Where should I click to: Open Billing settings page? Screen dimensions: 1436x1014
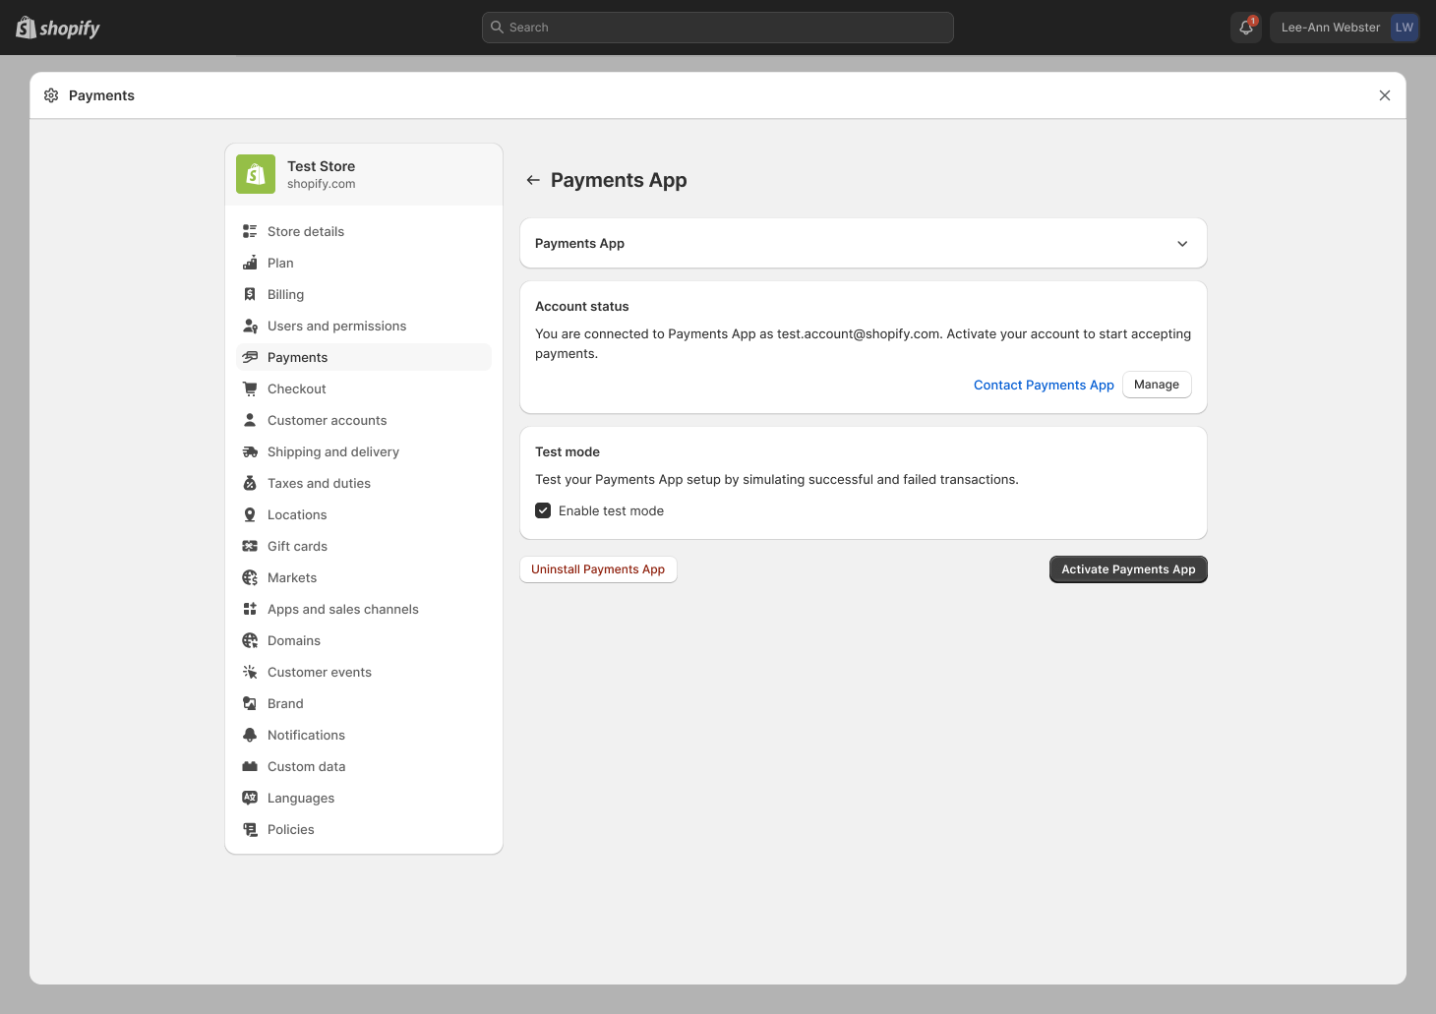click(x=364, y=294)
